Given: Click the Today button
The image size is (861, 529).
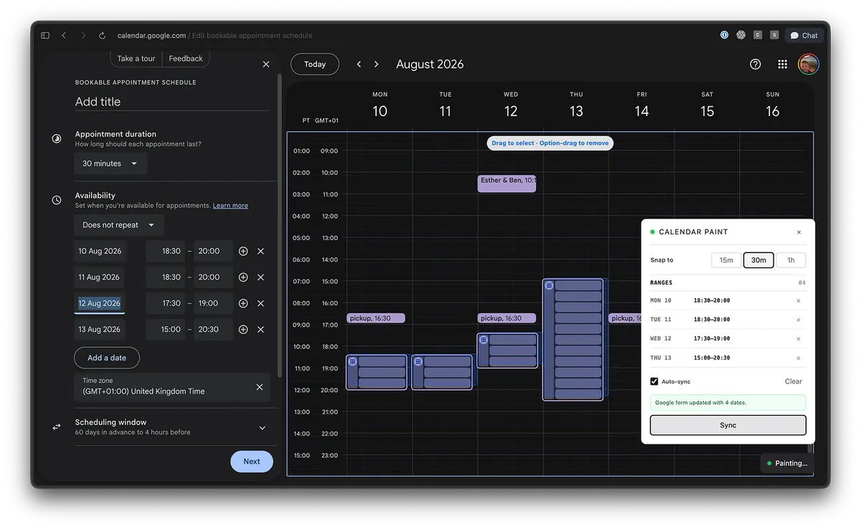Looking at the screenshot, I should pos(315,65).
